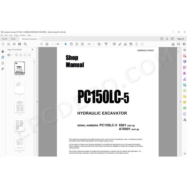Activate the Hand pan tool
Screen dimensions: 187x187
coord(71,44)
